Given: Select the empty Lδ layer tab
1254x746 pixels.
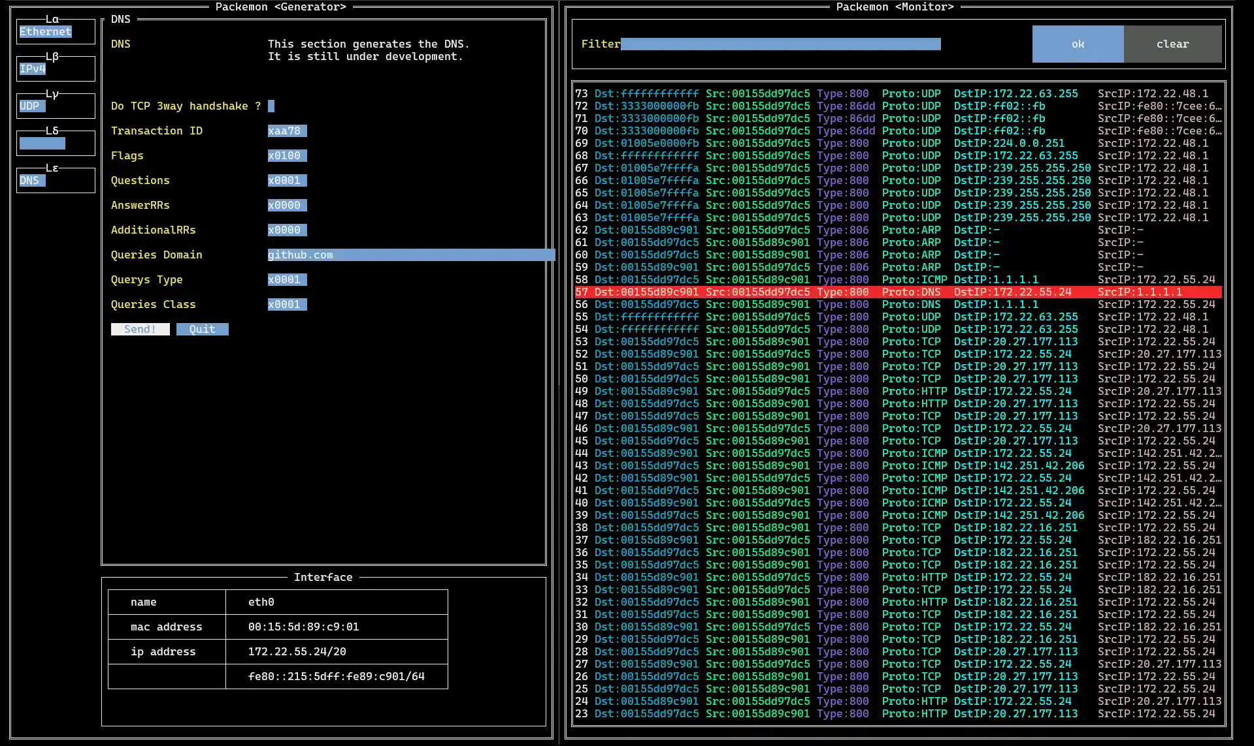Looking at the screenshot, I should [56, 143].
